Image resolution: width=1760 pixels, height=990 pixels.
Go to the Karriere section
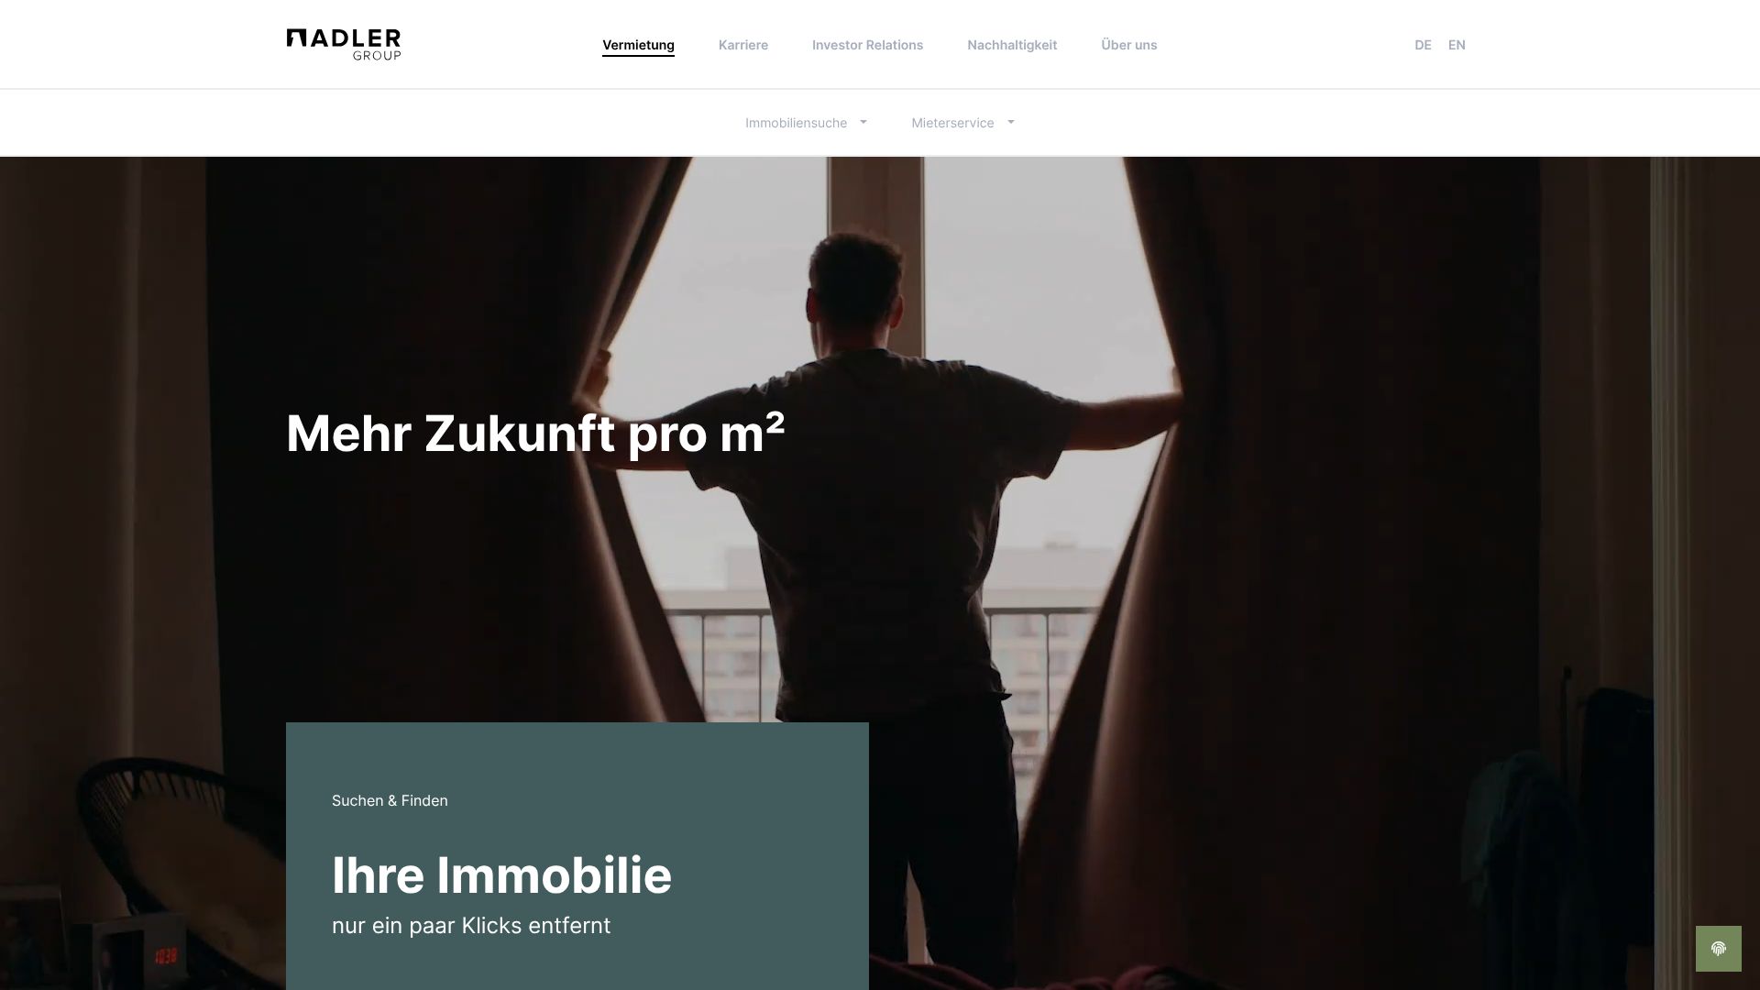743,45
